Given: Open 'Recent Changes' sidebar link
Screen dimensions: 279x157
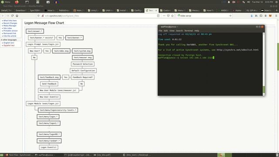Looking at the screenshot, I should (x=10, y=23).
